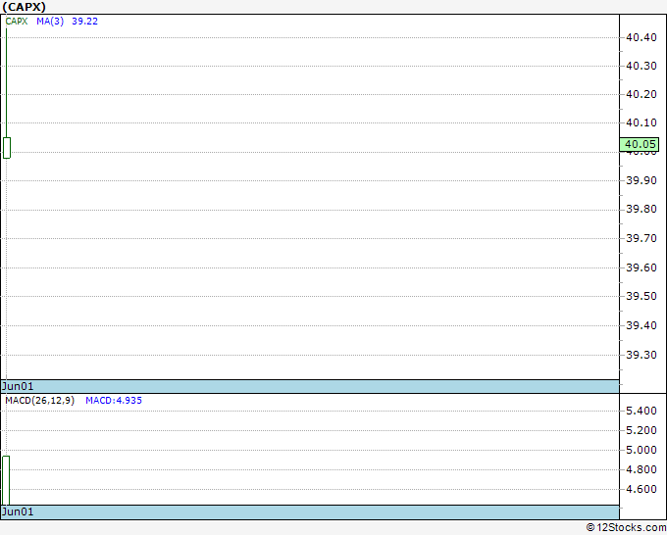Click the 39.40 price axis label

tap(641, 325)
